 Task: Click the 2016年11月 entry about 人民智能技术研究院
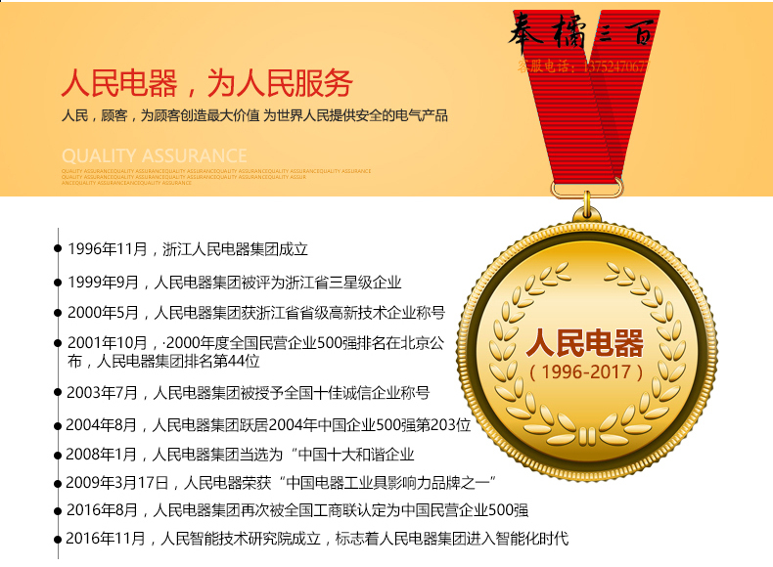[317, 539]
